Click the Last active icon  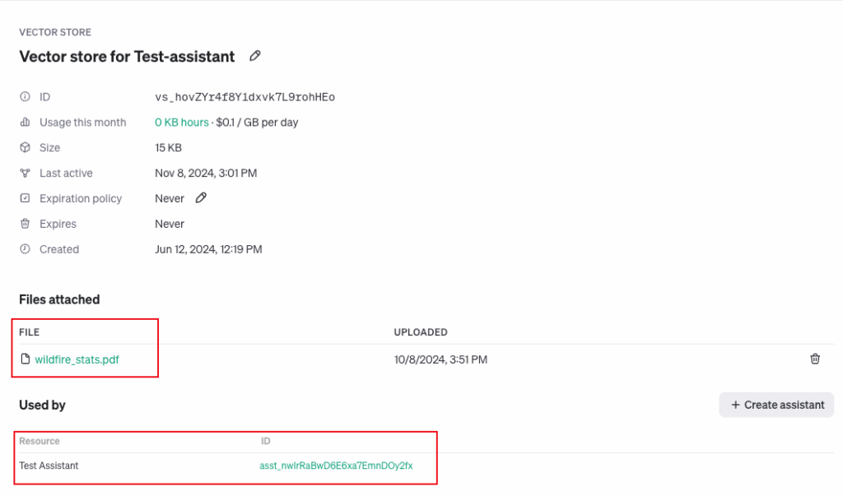click(x=25, y=174)
